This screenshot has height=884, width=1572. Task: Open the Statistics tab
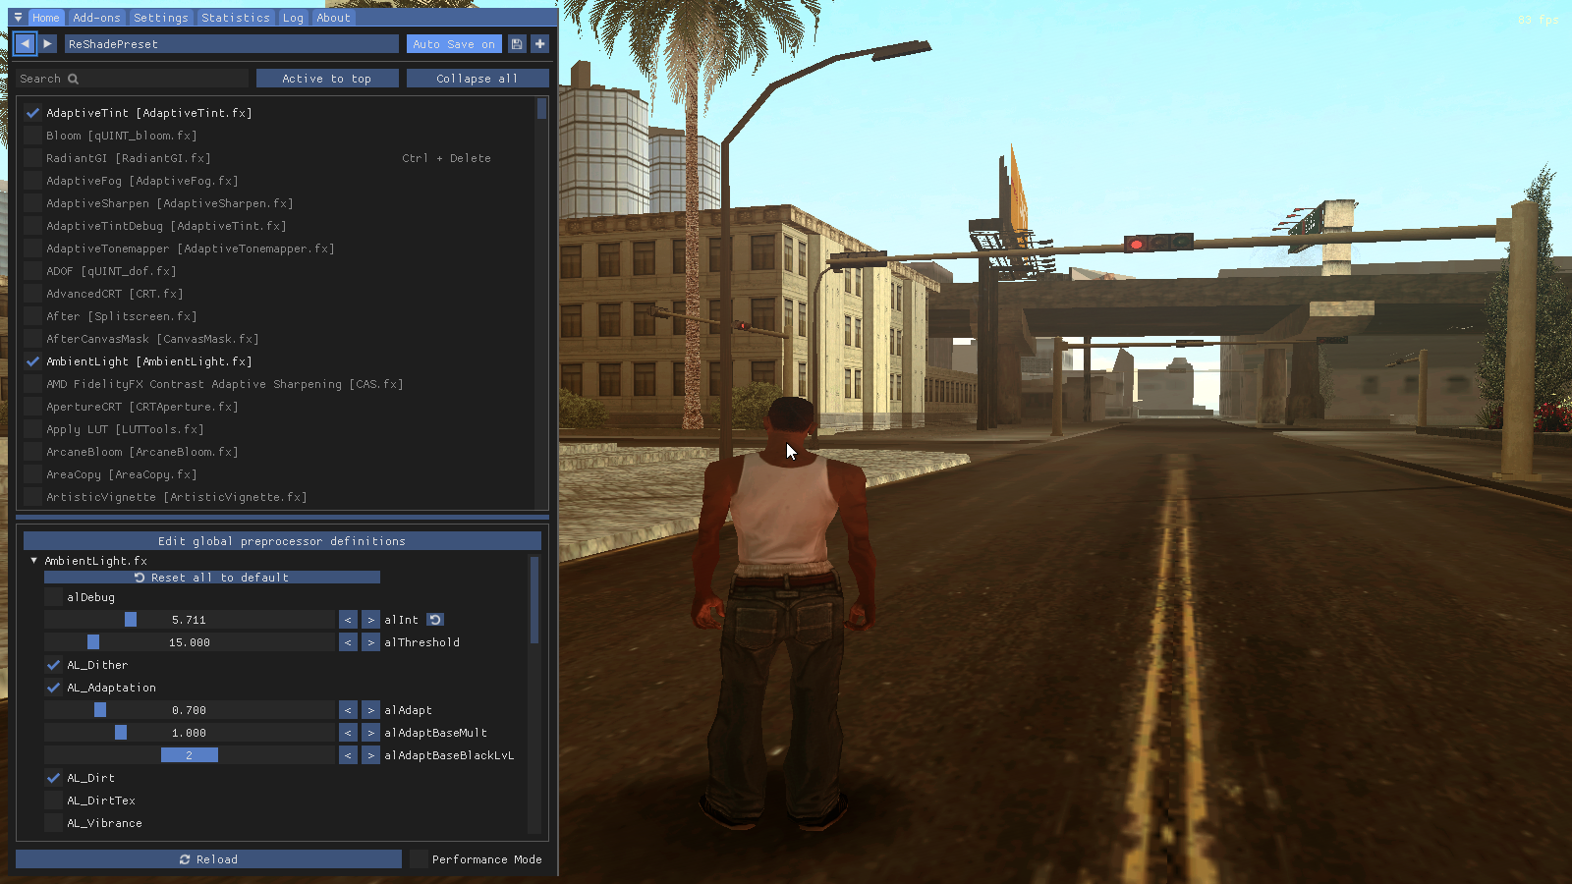(x=235, y=18)
